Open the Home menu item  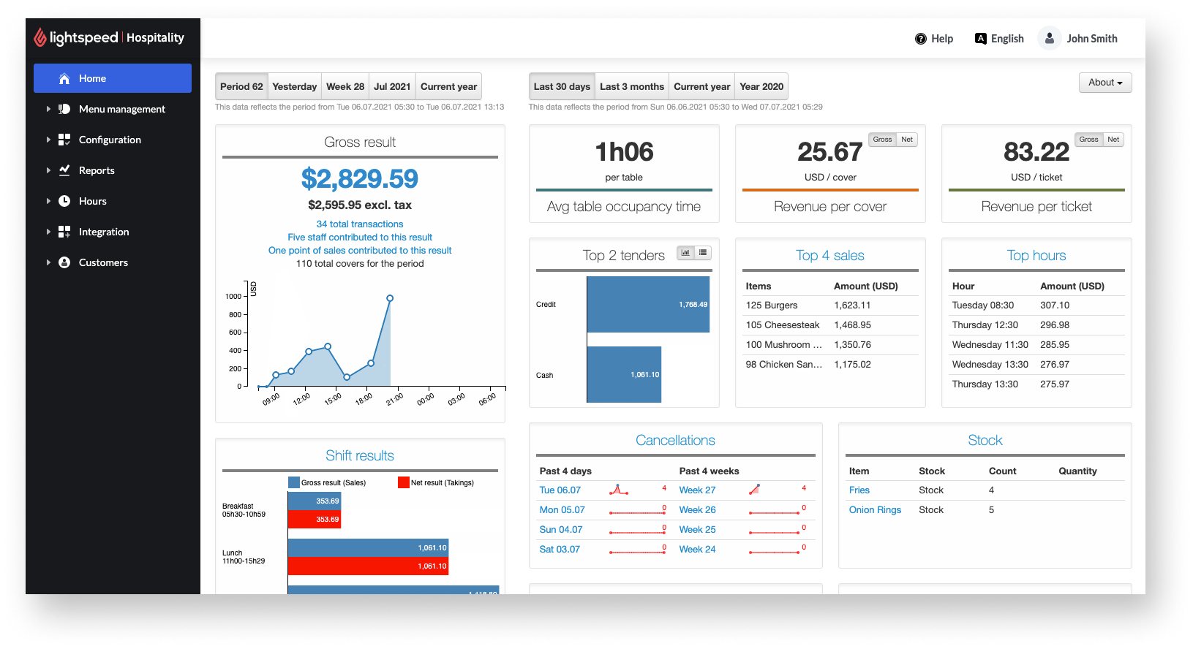click(x=113, y=78)
